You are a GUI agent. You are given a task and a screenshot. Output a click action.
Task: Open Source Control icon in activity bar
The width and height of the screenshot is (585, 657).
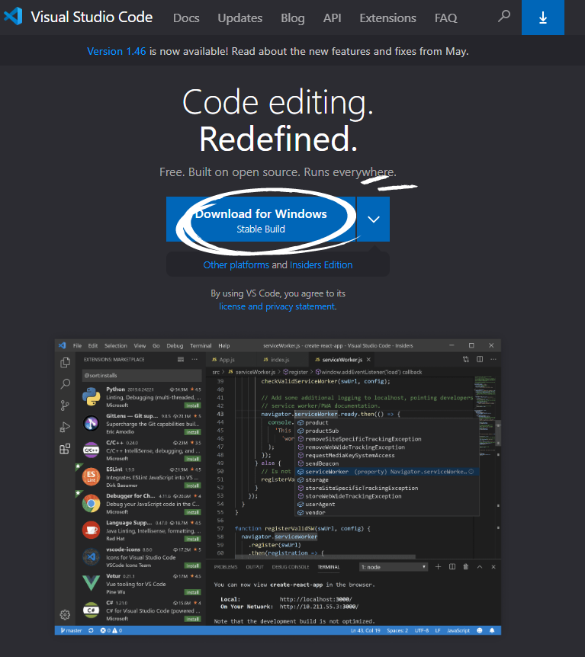pyautogui.click(x=65, y=405)
